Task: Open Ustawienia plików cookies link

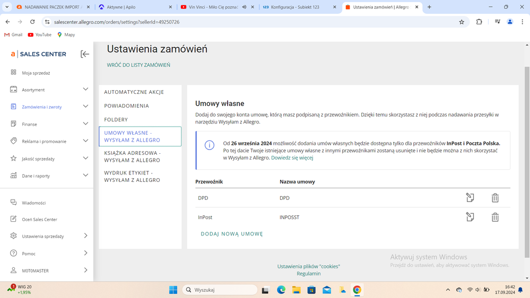Action: coord(309,266)
